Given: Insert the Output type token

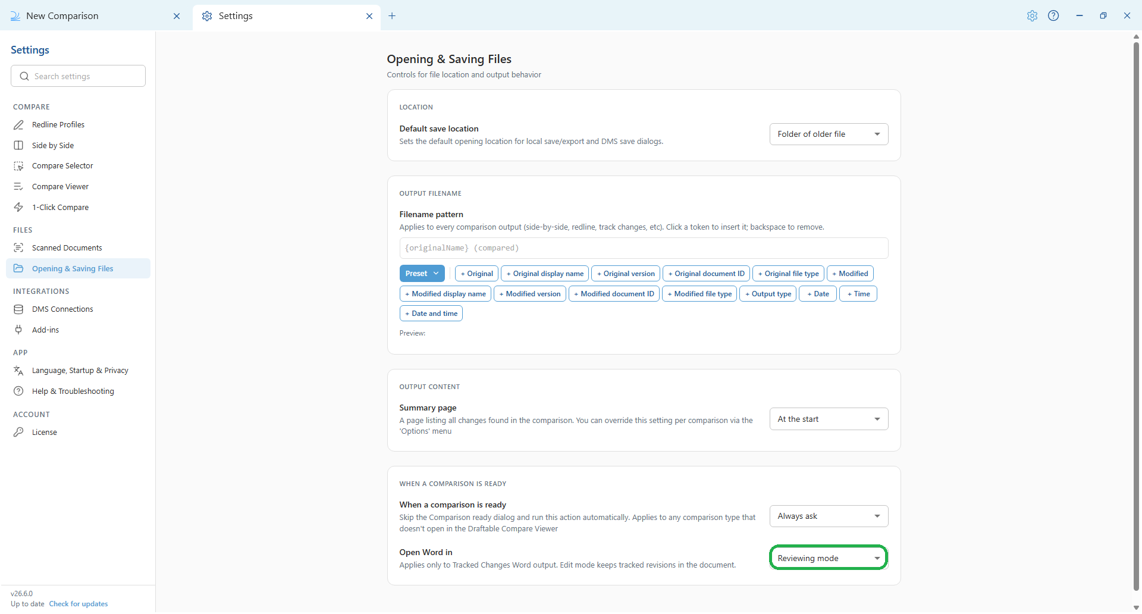Looking at the screenshot, I should pyautogui.click(x=768, y=294).
